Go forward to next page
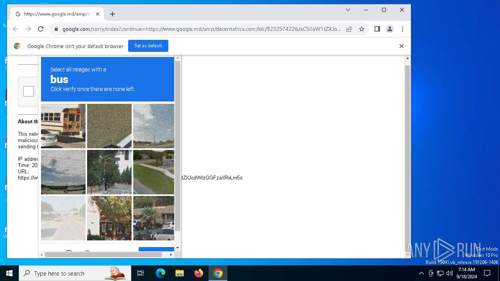 (x=28, y=29)
